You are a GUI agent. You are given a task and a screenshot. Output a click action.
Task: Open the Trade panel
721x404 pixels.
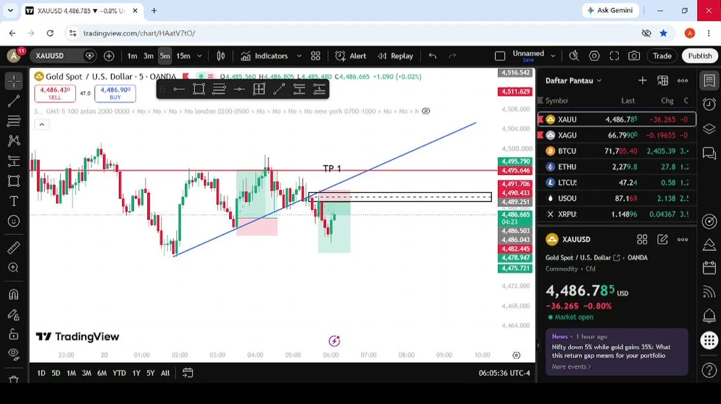click(662, 56)
